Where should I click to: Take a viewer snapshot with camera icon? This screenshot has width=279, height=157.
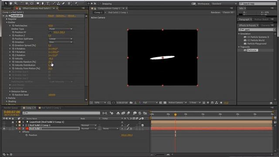[x=131, y=103]
